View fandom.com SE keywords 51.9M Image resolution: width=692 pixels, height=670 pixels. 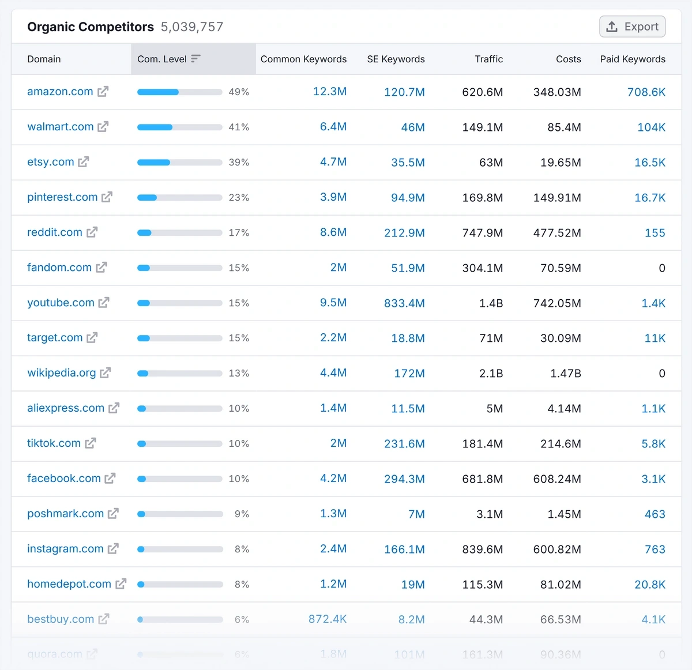pos(408,268)
